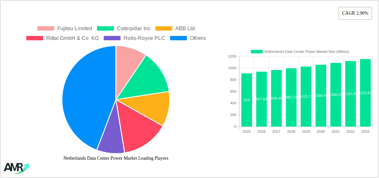The height and width of the screenshot is (178, 379).
Task: Click the Leading Players chart title
Action: pos(116,158)
